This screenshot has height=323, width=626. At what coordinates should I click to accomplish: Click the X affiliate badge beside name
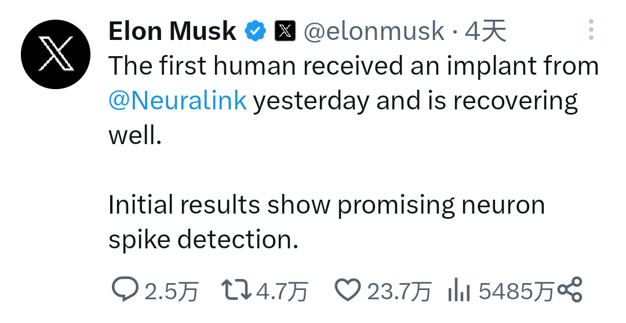(285, 31)
